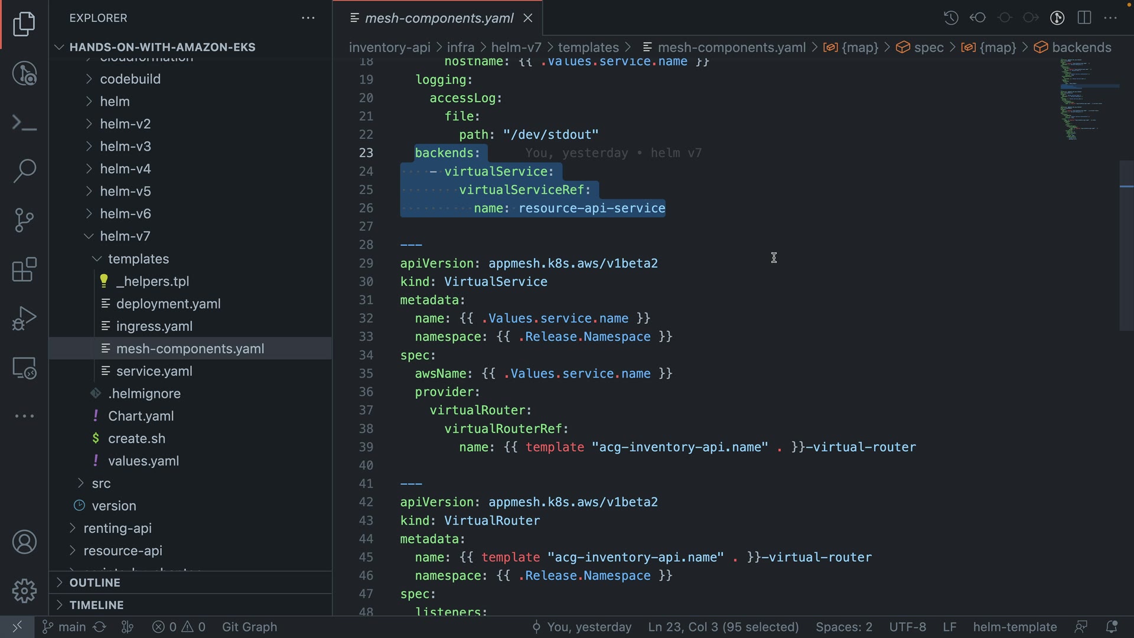The width and height of the screenshot is (1134, 638).
Task: Open the Remote Explorer view
Action: (24, 368)
